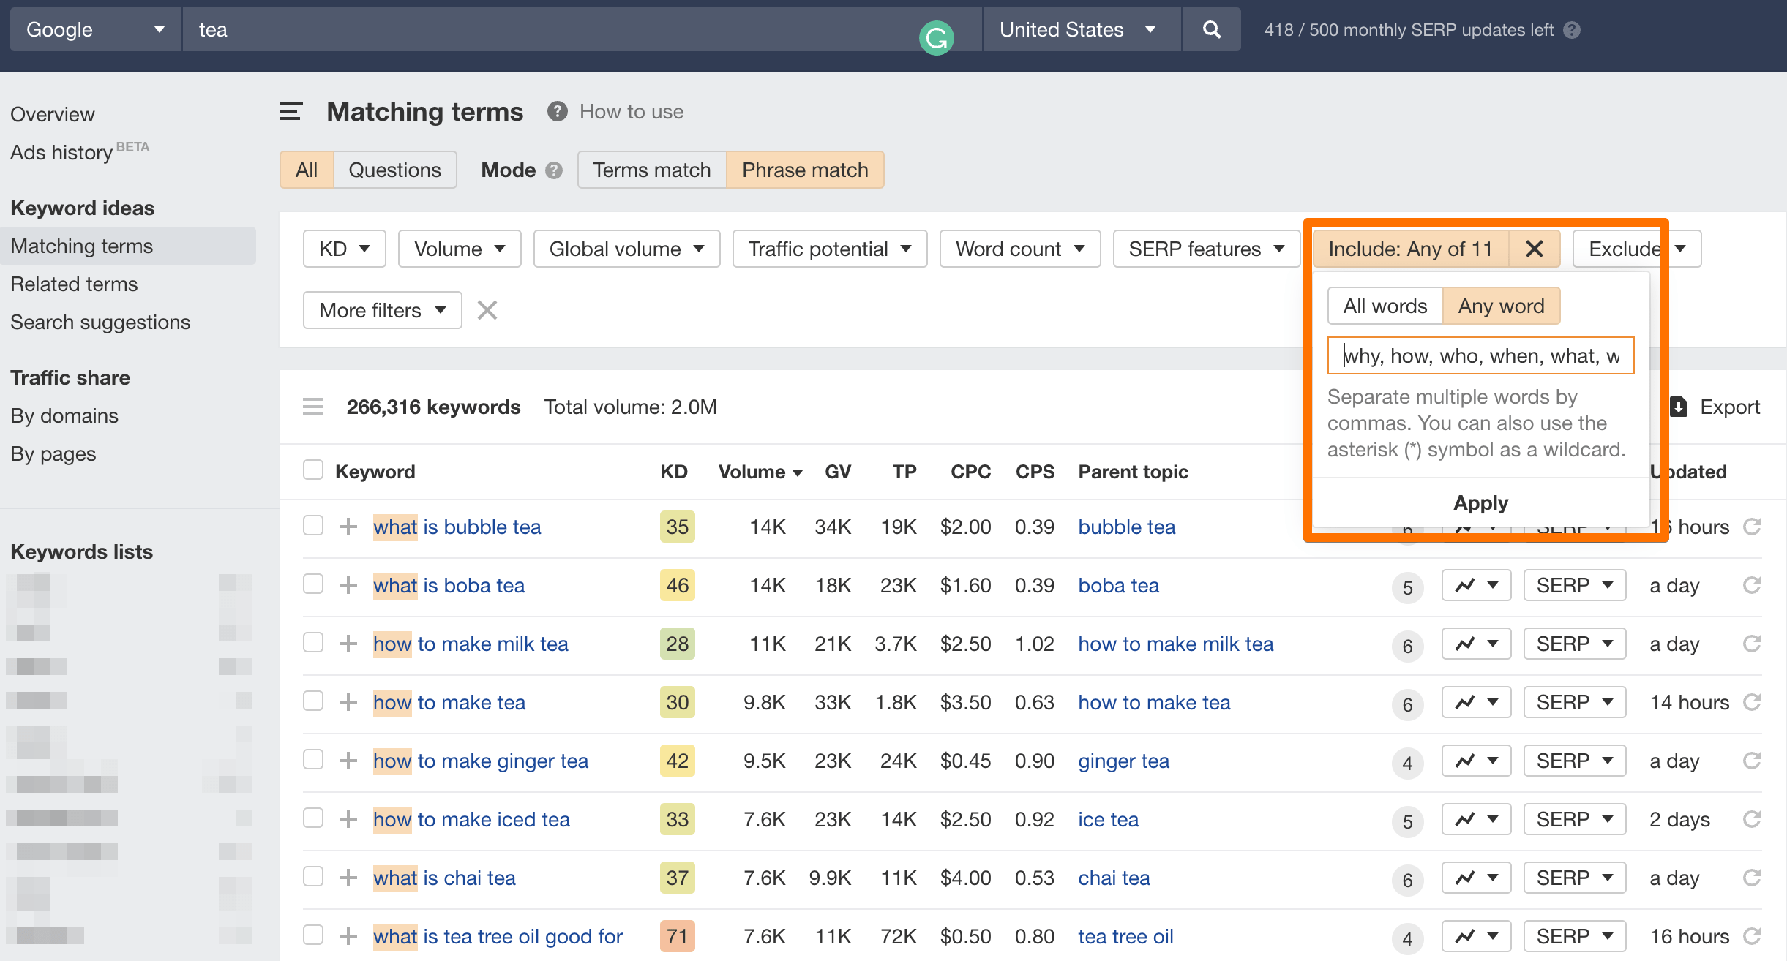Open Related terms in the sidebar
The image size is (1787, 961).
click(x=74, y=284)
